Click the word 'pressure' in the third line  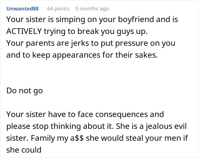[x=132, y=44]
